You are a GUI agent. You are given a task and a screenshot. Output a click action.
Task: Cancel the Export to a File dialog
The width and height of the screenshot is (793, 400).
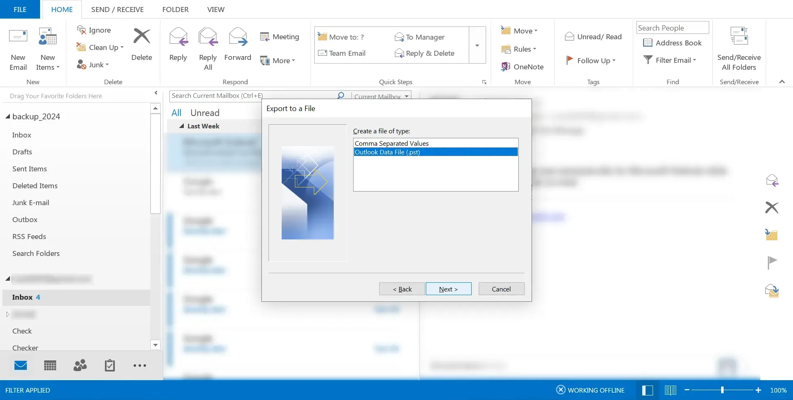(x=501, y=289)
